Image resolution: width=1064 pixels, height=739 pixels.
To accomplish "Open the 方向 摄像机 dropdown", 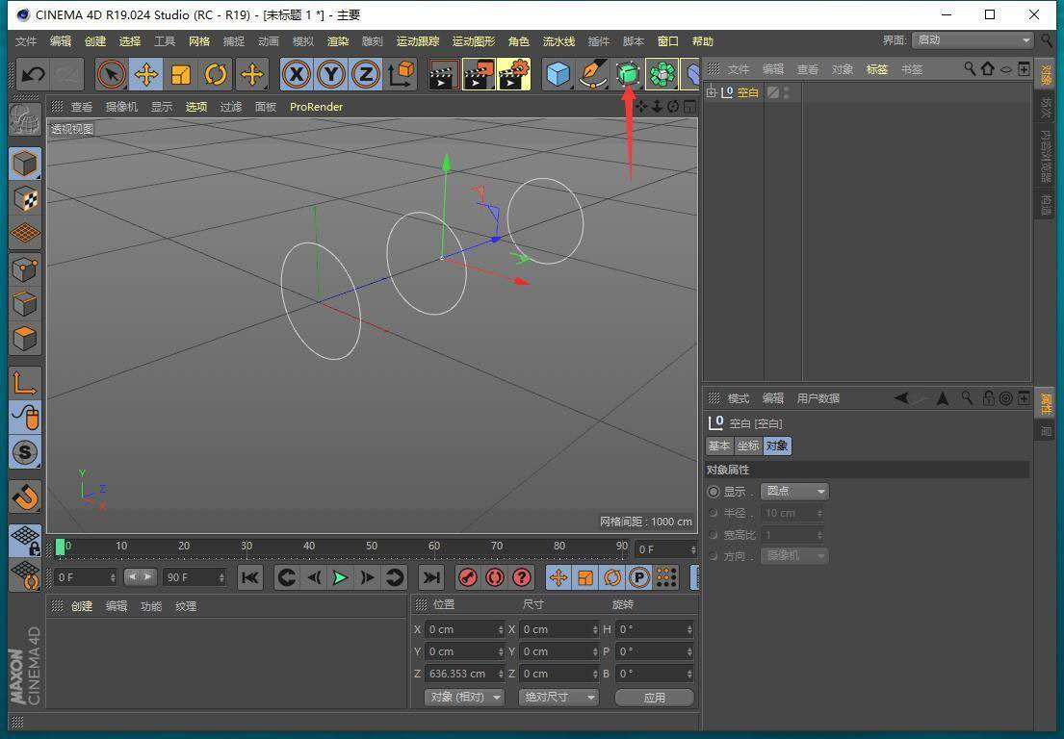I will [794, 555].
